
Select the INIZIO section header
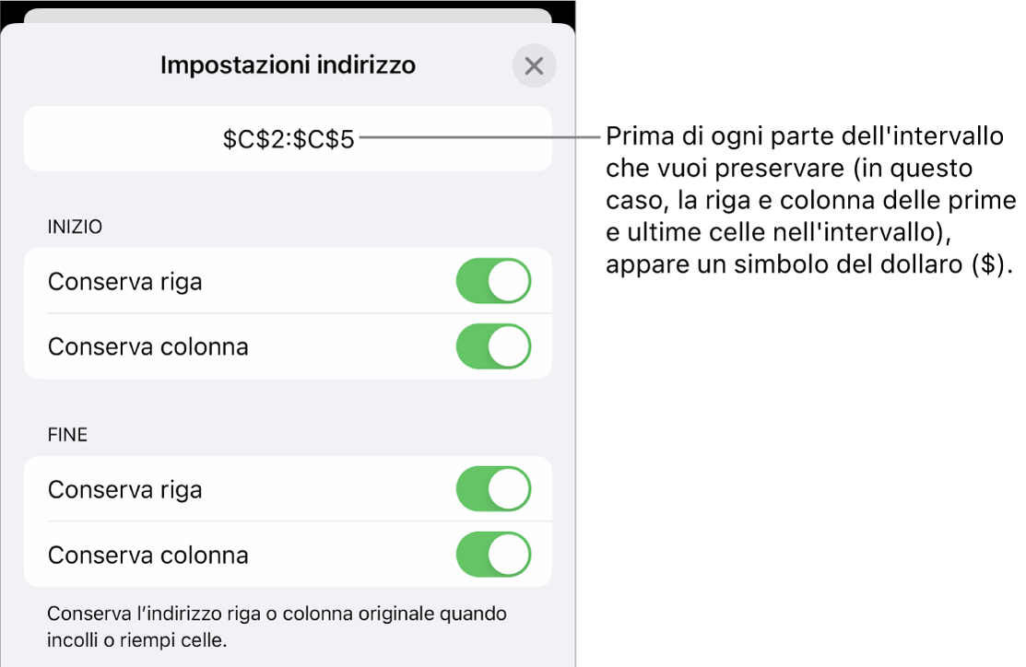pos(75,227)
